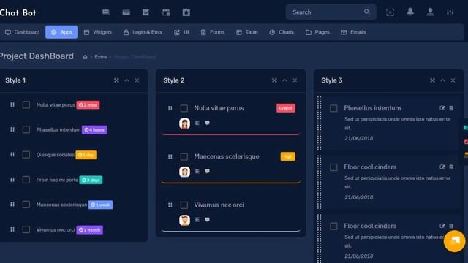468x263 pixels.
Task: Open the mail envelope icon in top bar
Action: 127,12
